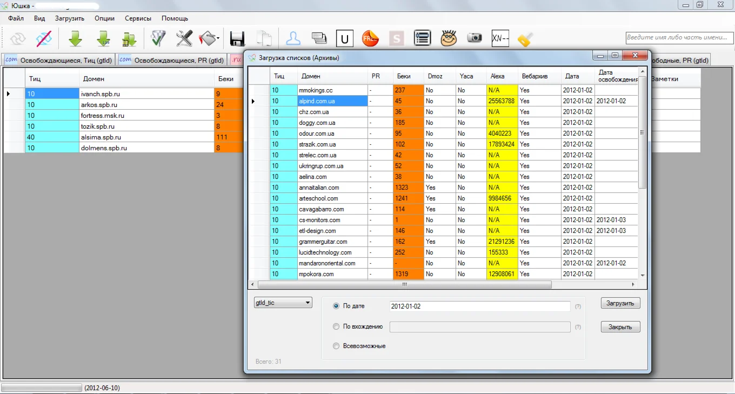Click the floppy disk save icon
The image size is (735, 394).
coord(237,38)
